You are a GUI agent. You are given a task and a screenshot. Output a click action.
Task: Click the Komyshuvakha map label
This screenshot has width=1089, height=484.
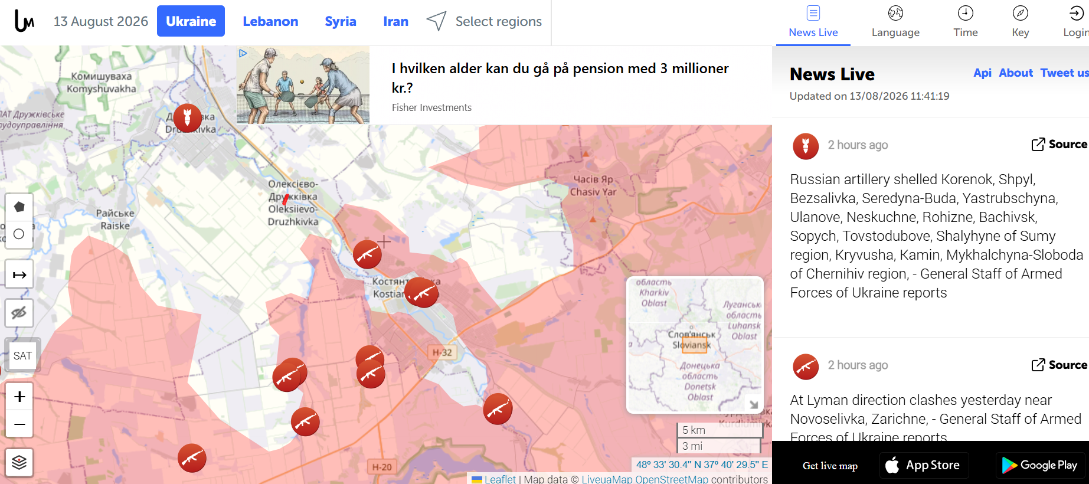[x=102, y=83]
